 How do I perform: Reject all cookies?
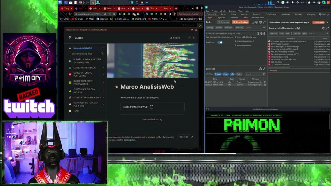pos(184,137)
